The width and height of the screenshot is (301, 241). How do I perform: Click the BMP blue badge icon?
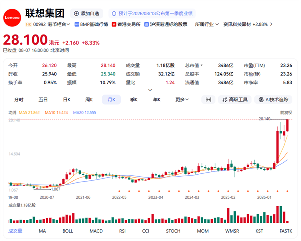tap(77, 24)
